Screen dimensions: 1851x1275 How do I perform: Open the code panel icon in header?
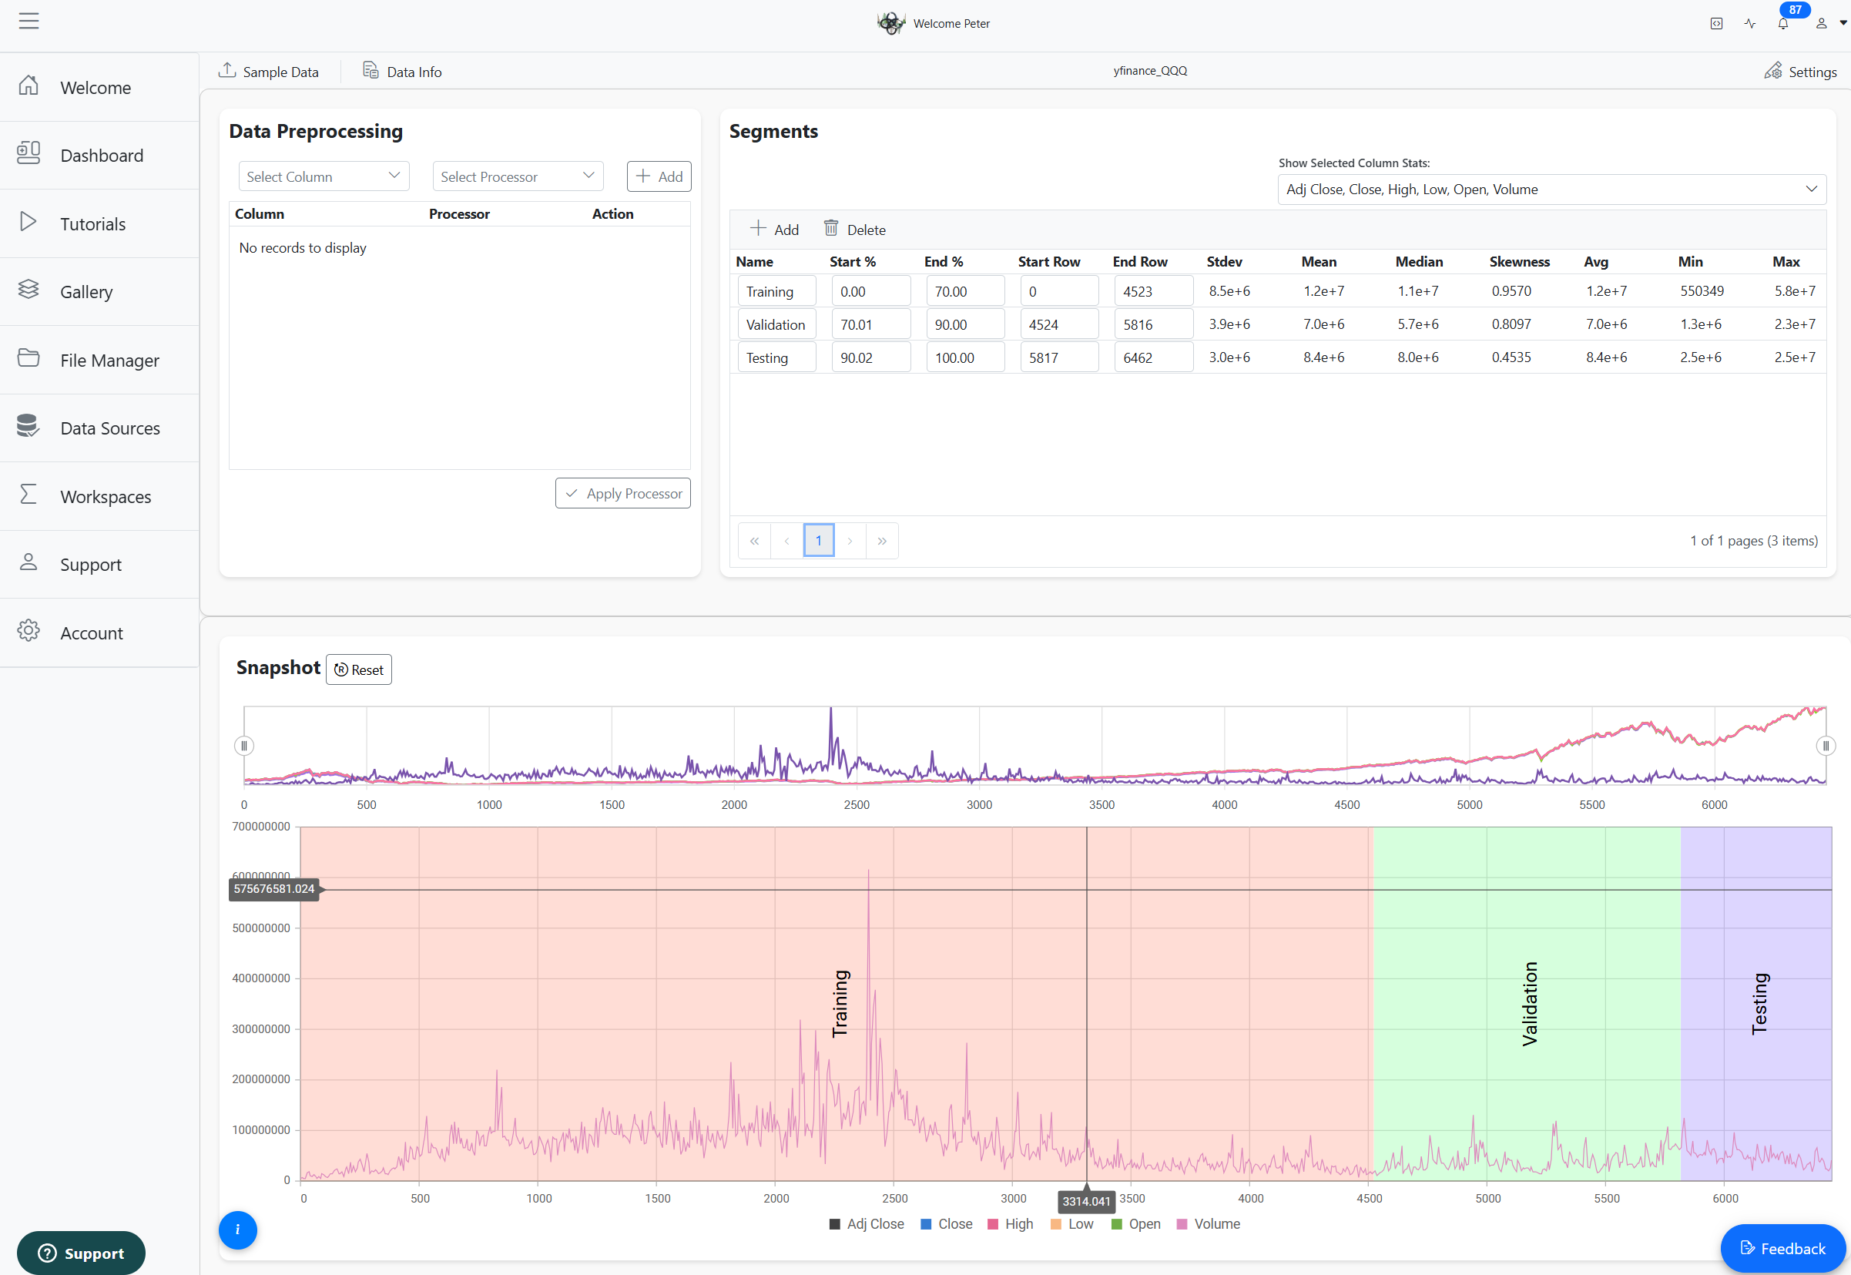tap(1716, 24)
